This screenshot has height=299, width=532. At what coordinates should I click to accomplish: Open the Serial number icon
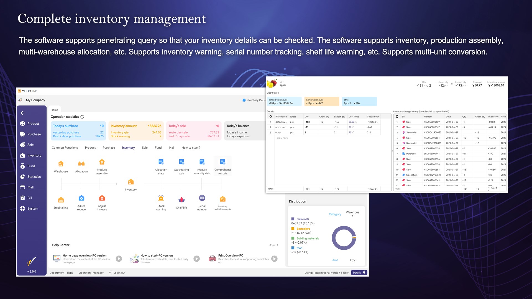(202, 199)
